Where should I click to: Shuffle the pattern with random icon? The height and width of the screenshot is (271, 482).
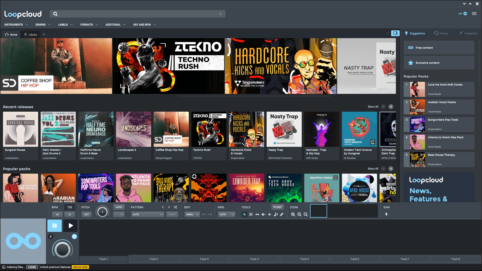click(x=175, y=207)
